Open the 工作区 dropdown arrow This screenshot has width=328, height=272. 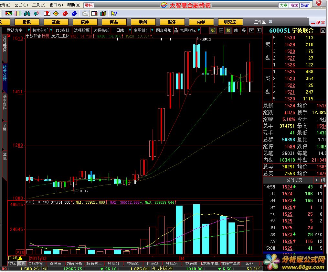[270, 22]
